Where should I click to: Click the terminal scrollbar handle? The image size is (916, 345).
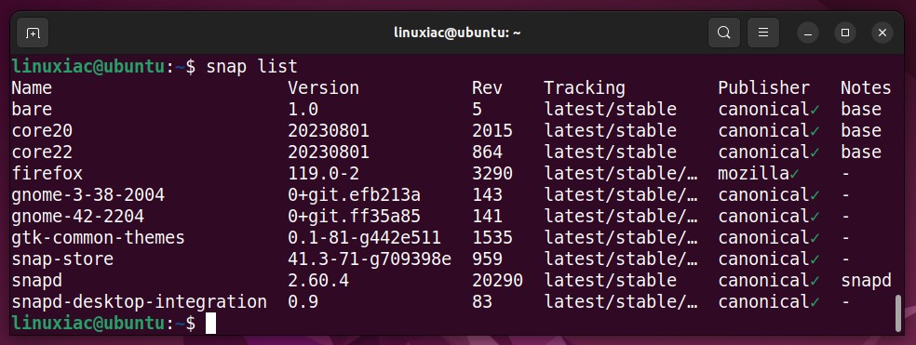point(898,313)
